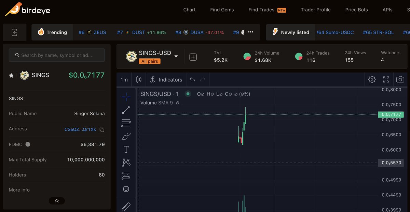This screenshot has height=212, width=410.
Task: Select the pattern drawing tool
Action: (x=126, y=162)
